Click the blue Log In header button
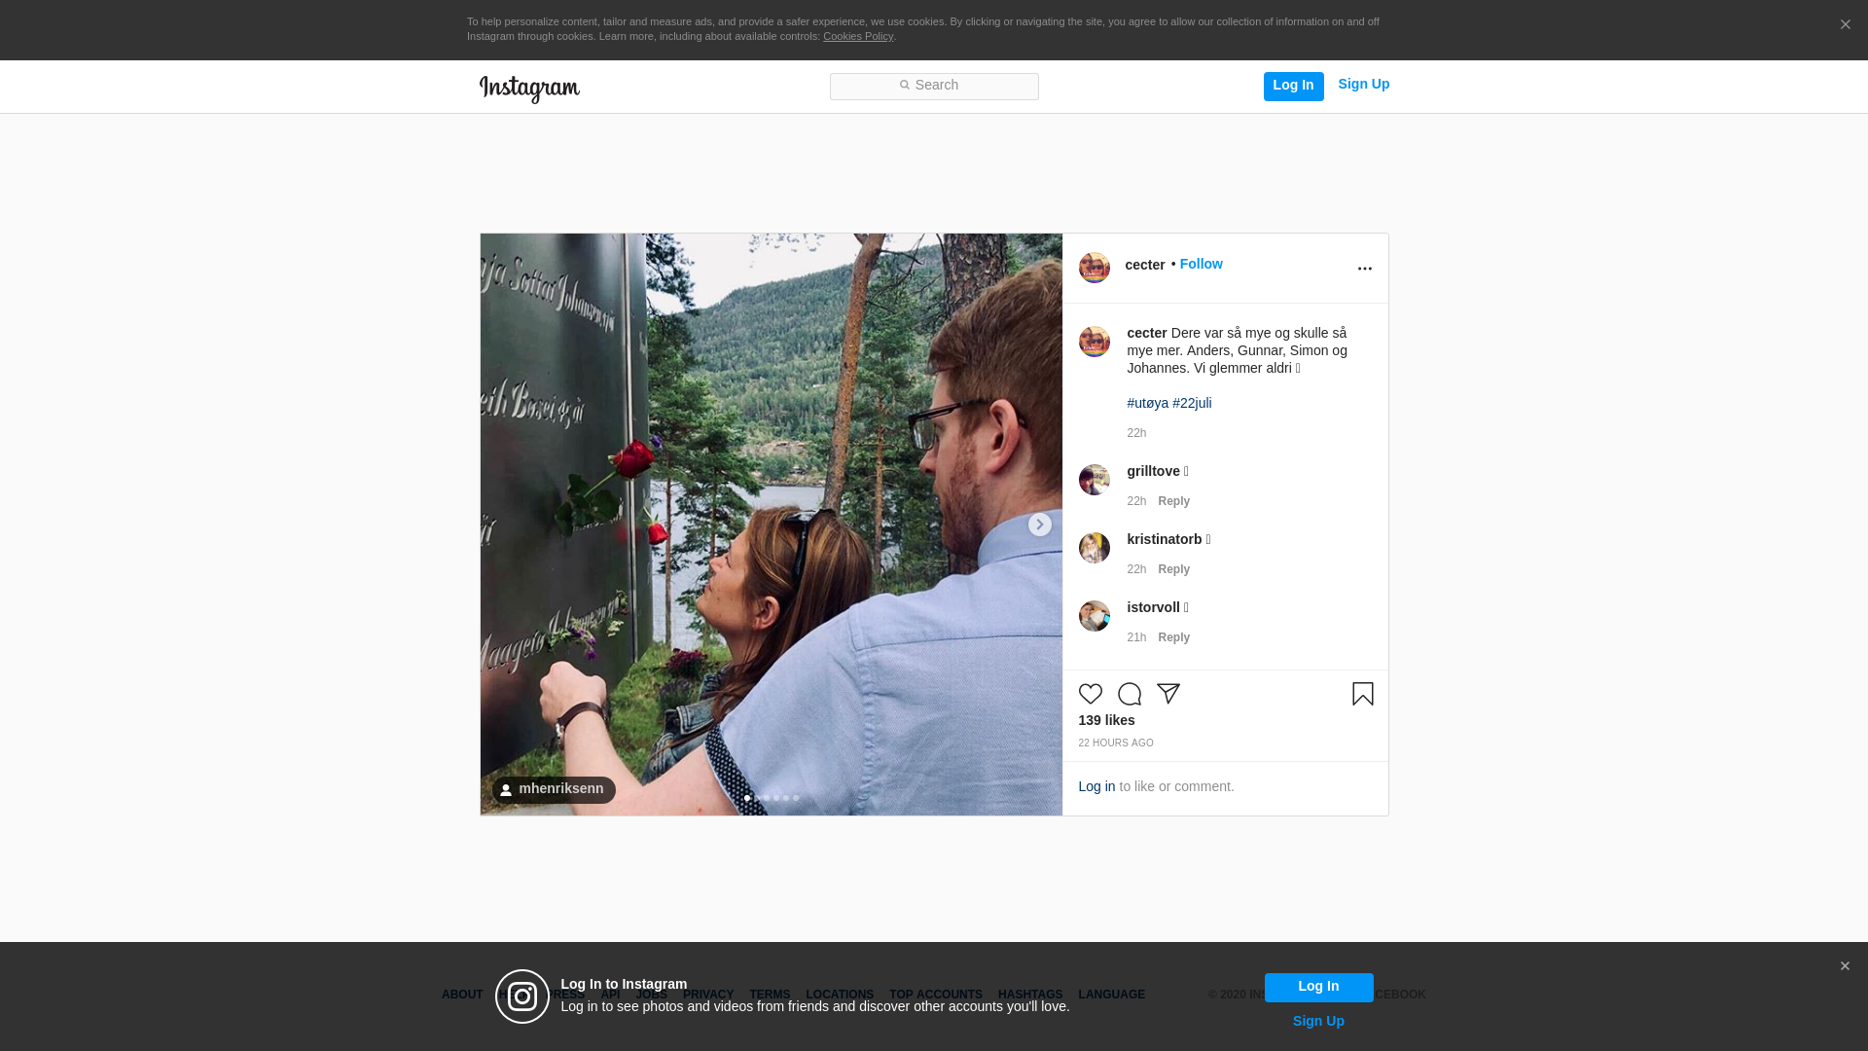 pyautogui.click(x=1293, y=86)
